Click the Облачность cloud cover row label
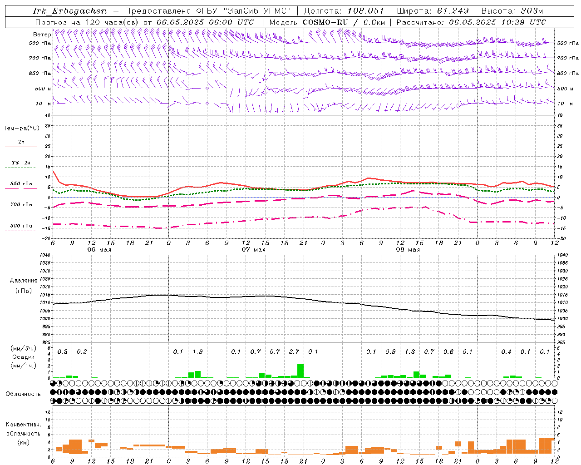 [23, 394]
